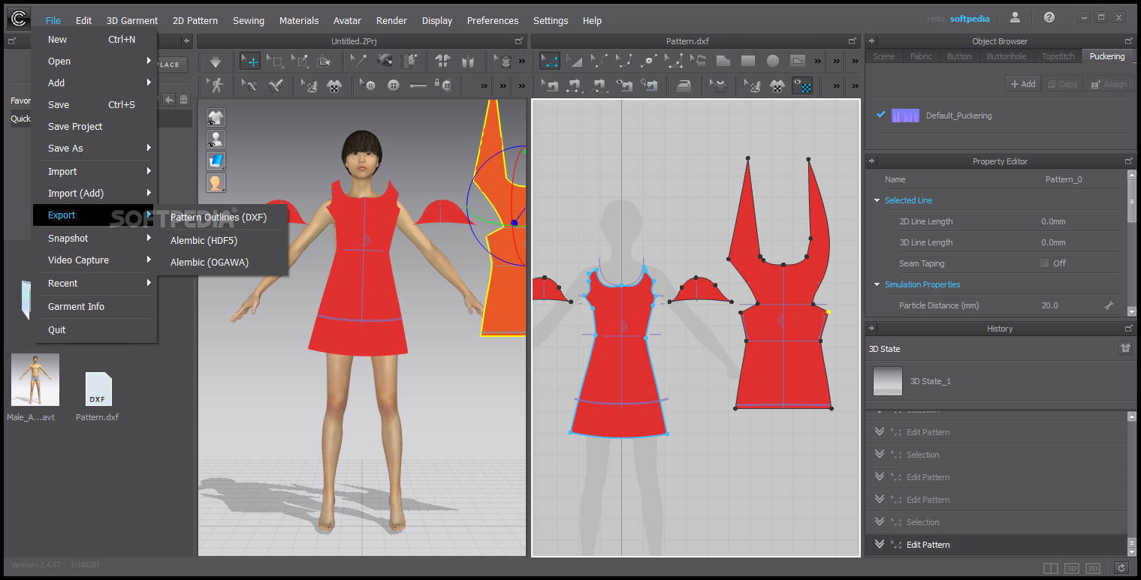Open the Video Capture submenu
This screenshot has width=1141, height=580.
coord(94,260)
